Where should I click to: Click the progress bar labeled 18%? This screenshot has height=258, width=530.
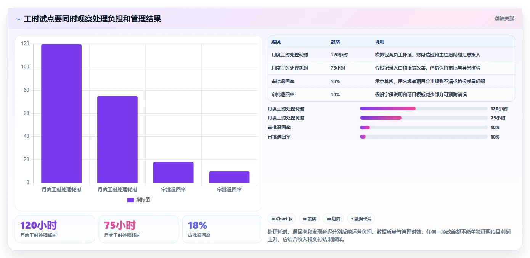[424, 127]
